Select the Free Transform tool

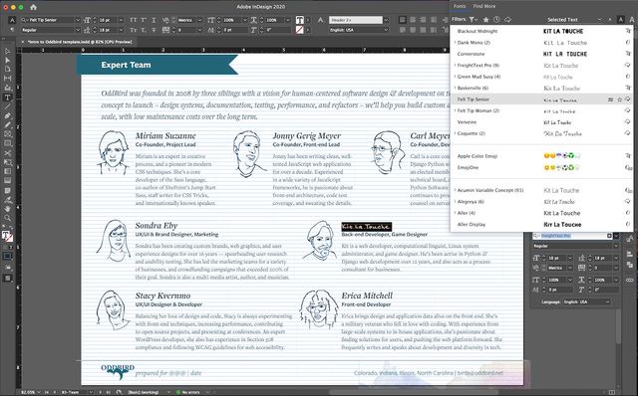(x=7, y=162)
